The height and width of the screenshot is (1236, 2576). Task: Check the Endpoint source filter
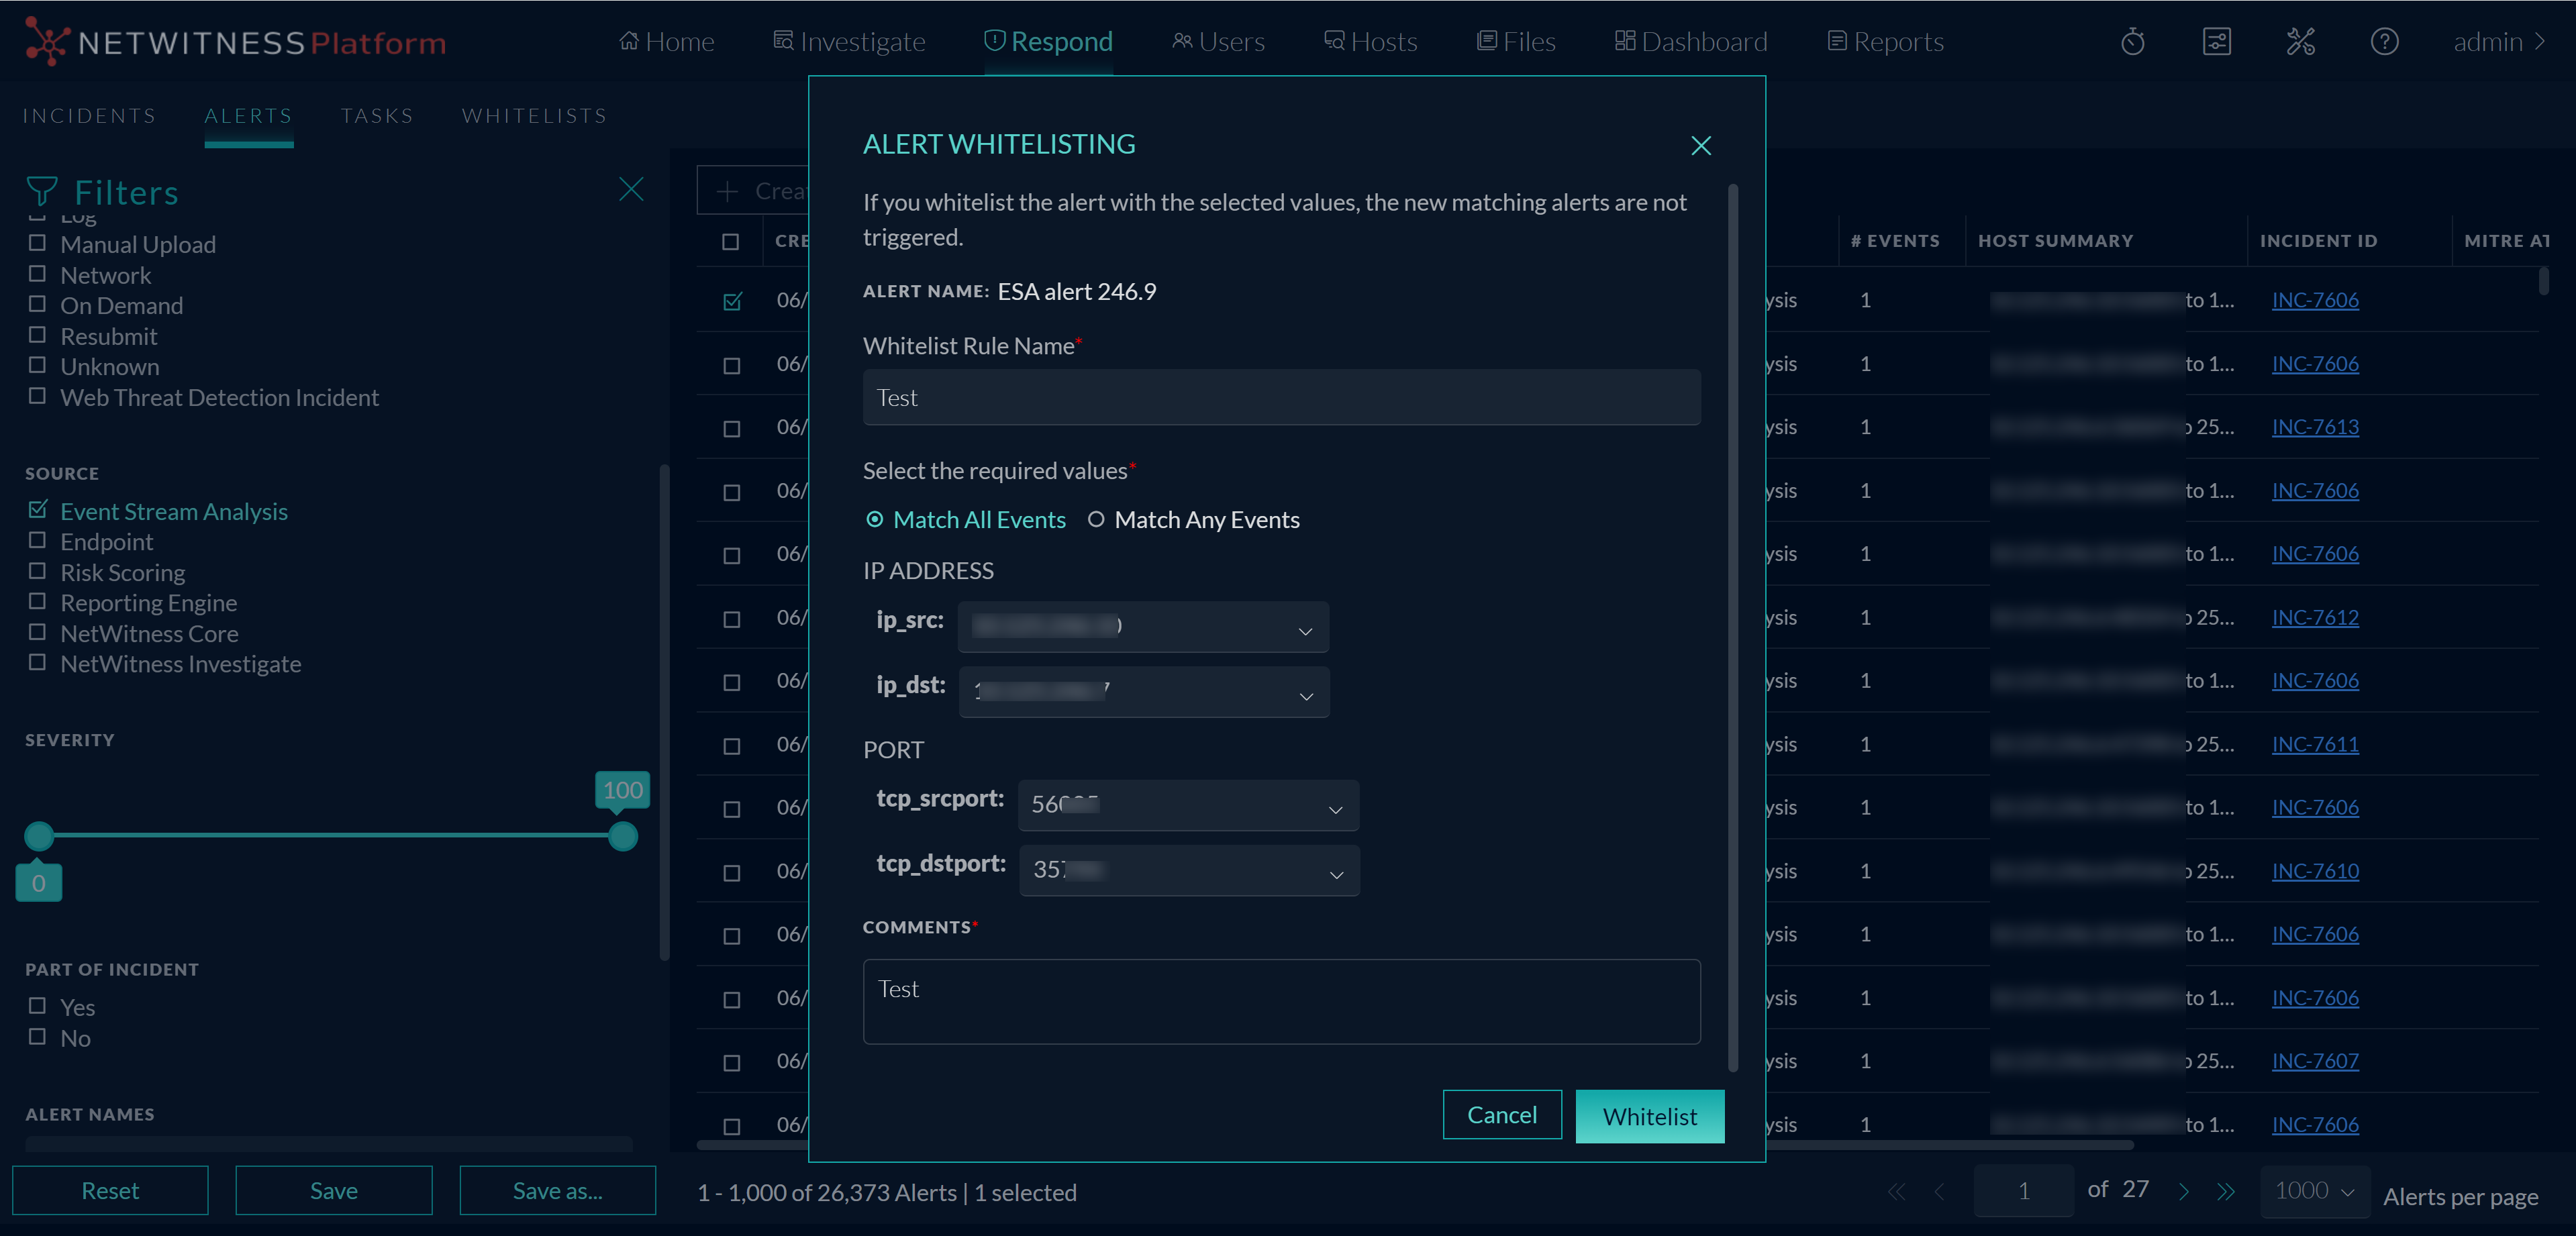click(x=38, y=541)
